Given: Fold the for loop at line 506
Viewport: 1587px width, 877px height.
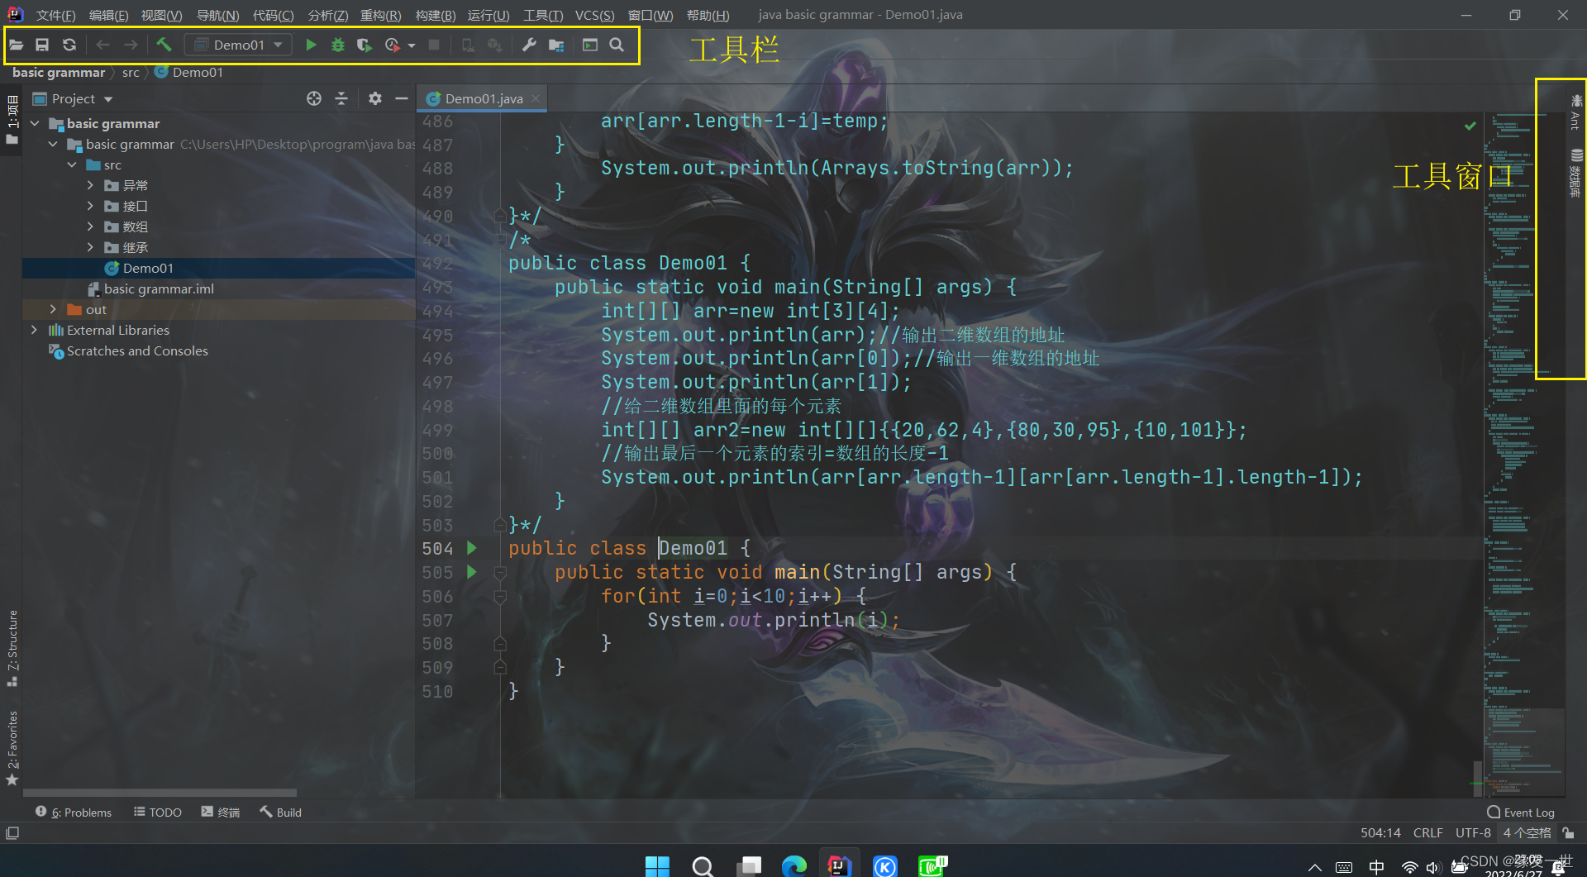Looking at the screenshot, I should [x=500, y=596].
